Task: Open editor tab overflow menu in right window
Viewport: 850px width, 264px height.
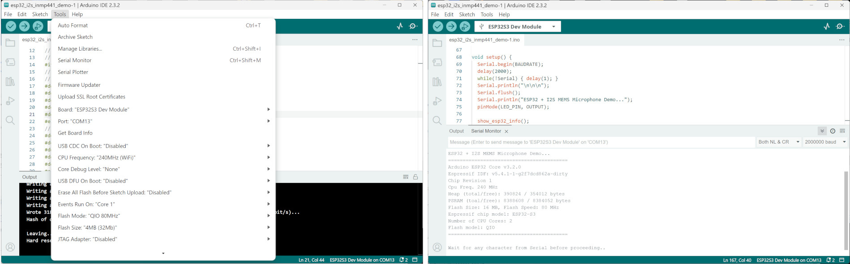Action: 841,40
